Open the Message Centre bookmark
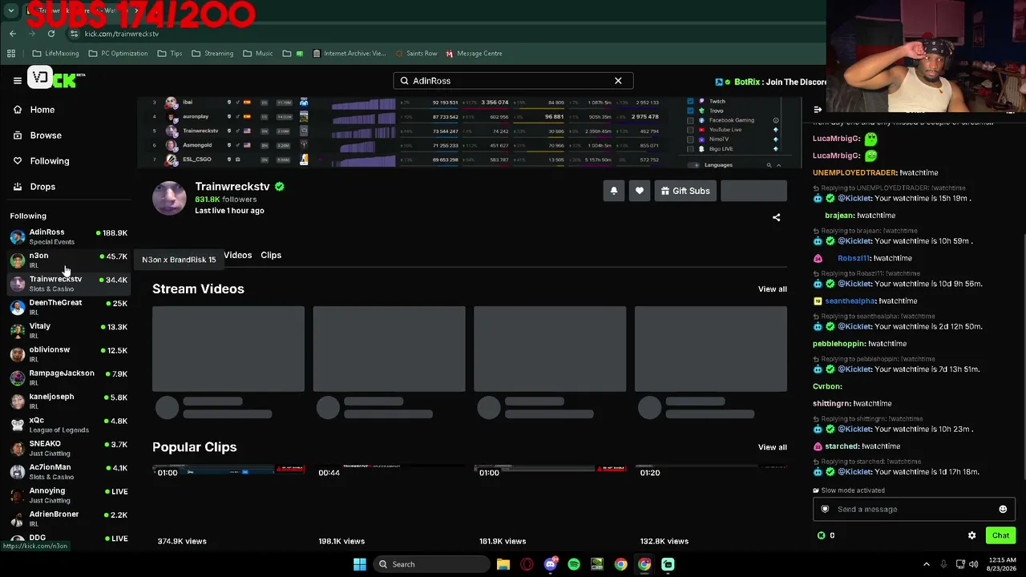Viewport: 1026px width, 577px height. click(474, 54)
